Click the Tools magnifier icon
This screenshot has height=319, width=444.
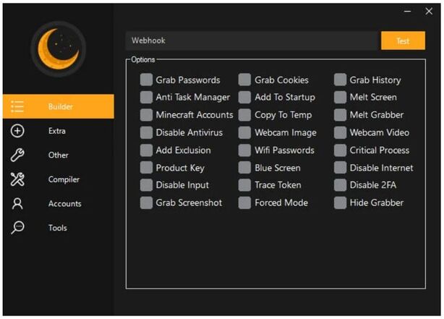pos(17,228)
